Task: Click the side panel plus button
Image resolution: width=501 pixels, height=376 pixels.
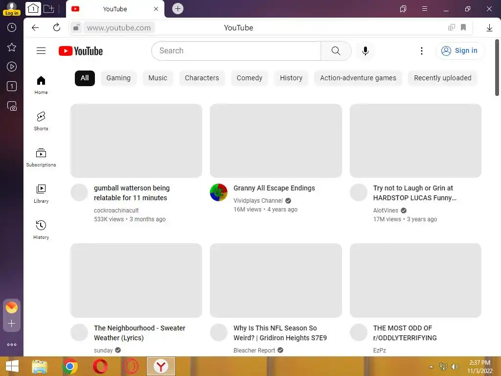Action: click(12, 324)
